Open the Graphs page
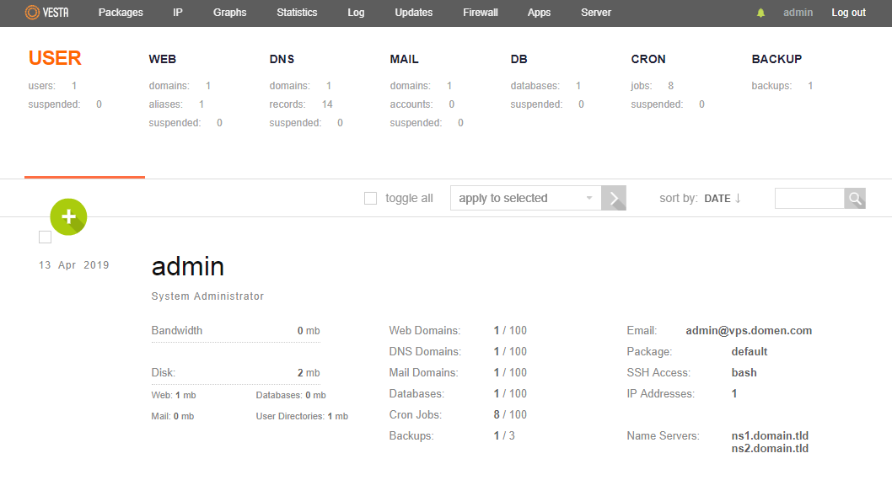892x496 pixels. (230, 13)
